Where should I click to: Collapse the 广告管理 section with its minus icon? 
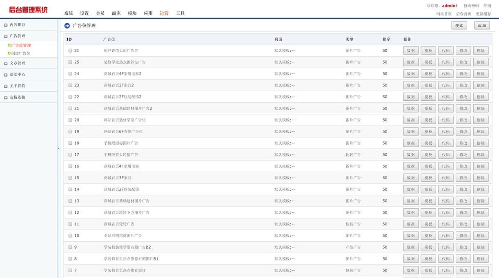pyautogui.click(x=5, y=36)
